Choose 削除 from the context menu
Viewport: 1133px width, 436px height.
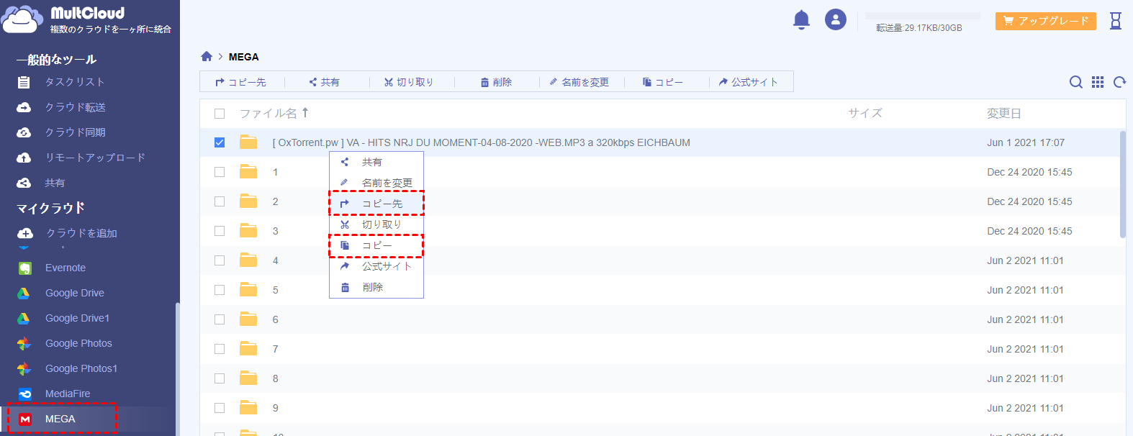click(x=376, y=287)
